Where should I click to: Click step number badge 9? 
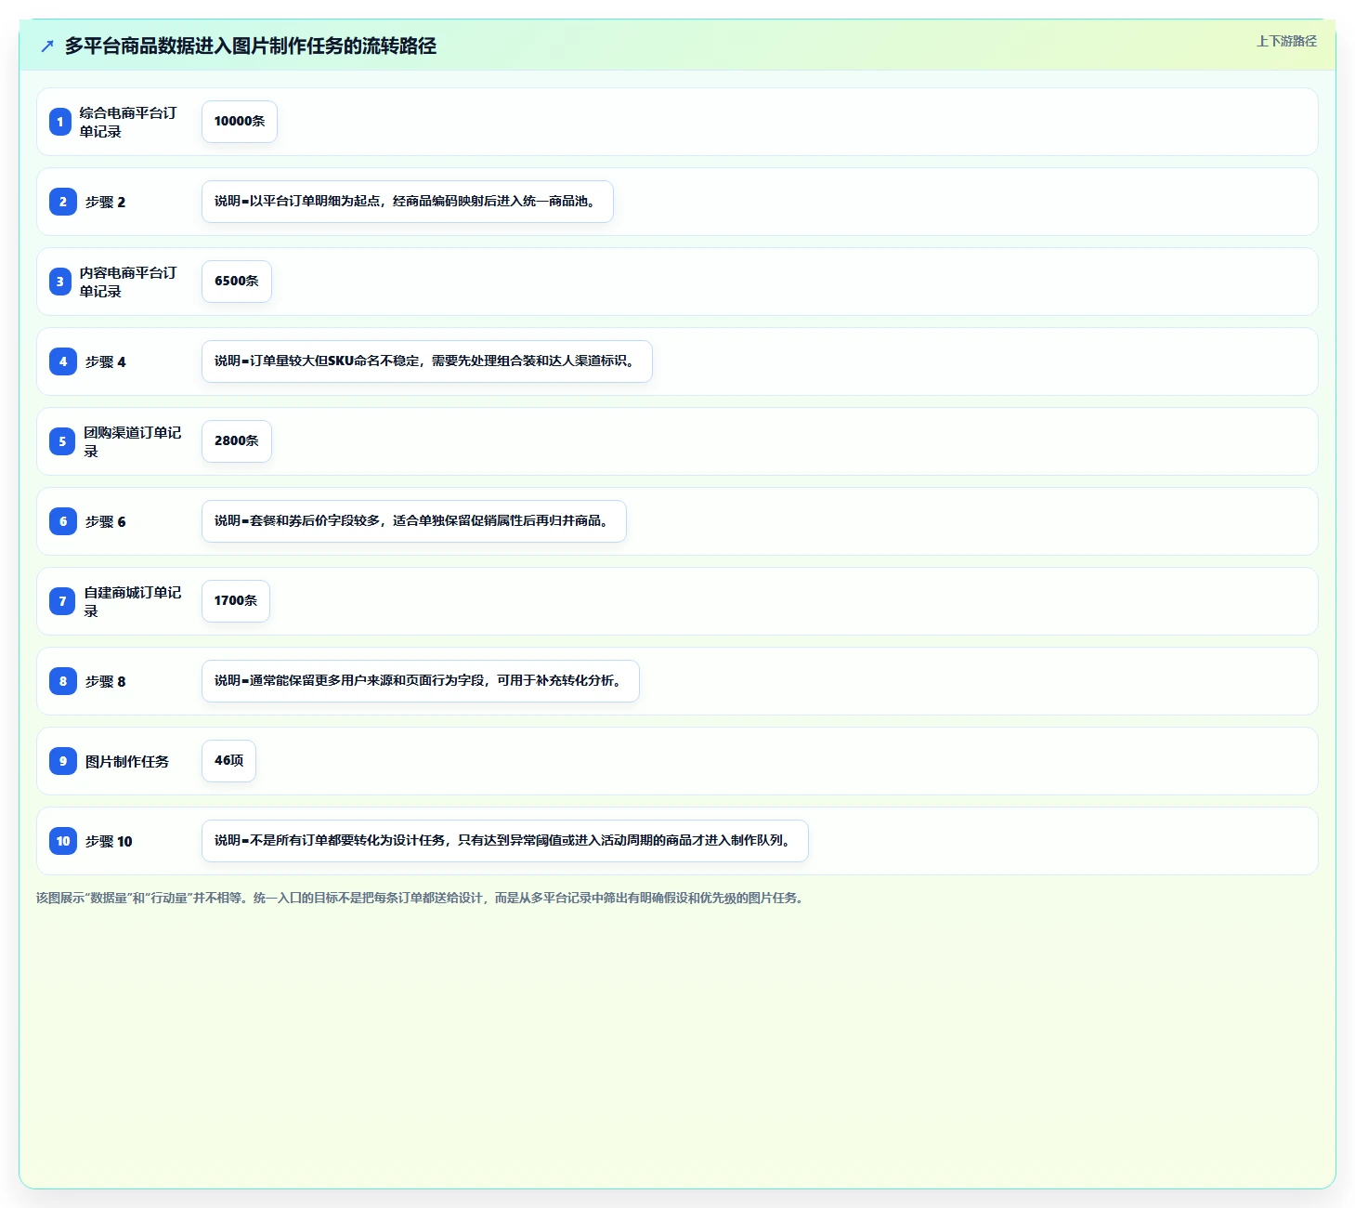[x=63, y=761]
